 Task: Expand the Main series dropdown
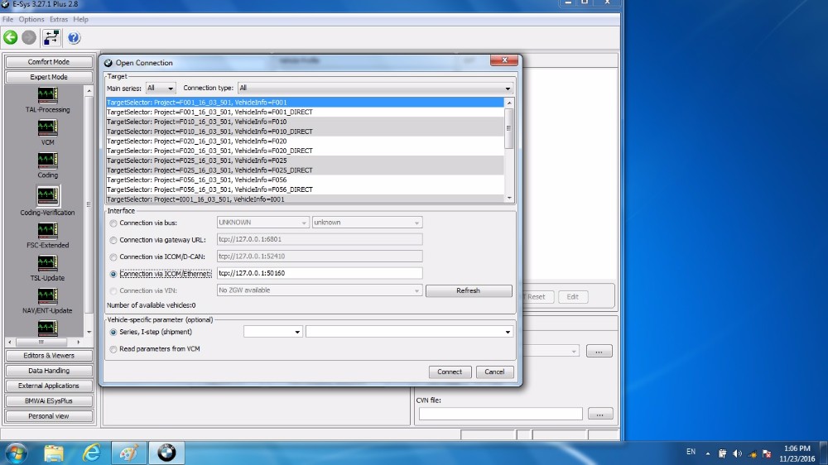point(161,88)
